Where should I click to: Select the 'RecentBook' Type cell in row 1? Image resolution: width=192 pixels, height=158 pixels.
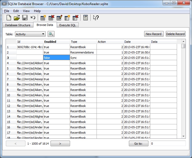pos(83,47)
